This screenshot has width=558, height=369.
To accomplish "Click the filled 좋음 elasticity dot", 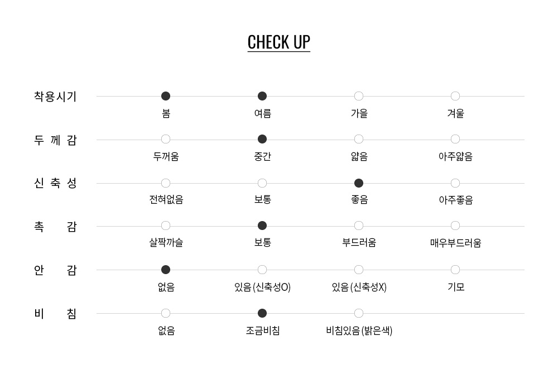I will (x=359, y=184).
